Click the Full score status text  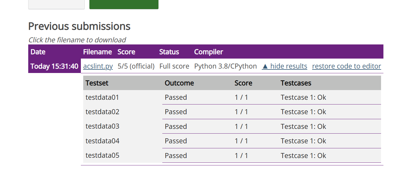point(174,66)
